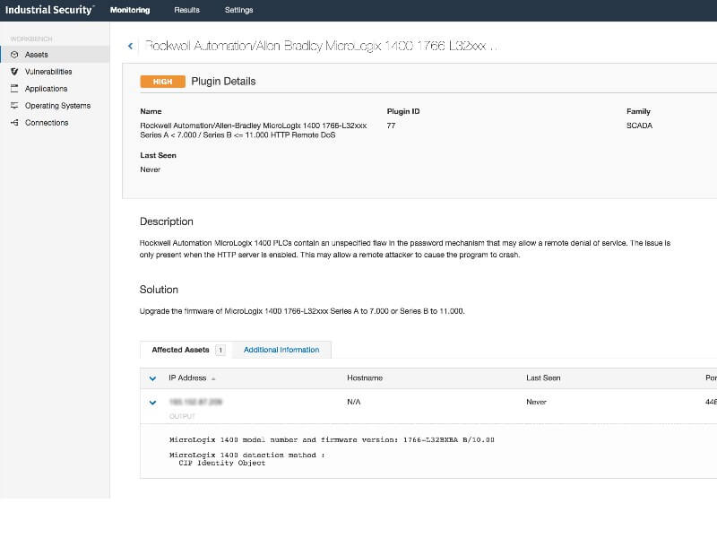Click the blurred IP address in the row
Screen dimensions: 717x538
pos(194,403)
